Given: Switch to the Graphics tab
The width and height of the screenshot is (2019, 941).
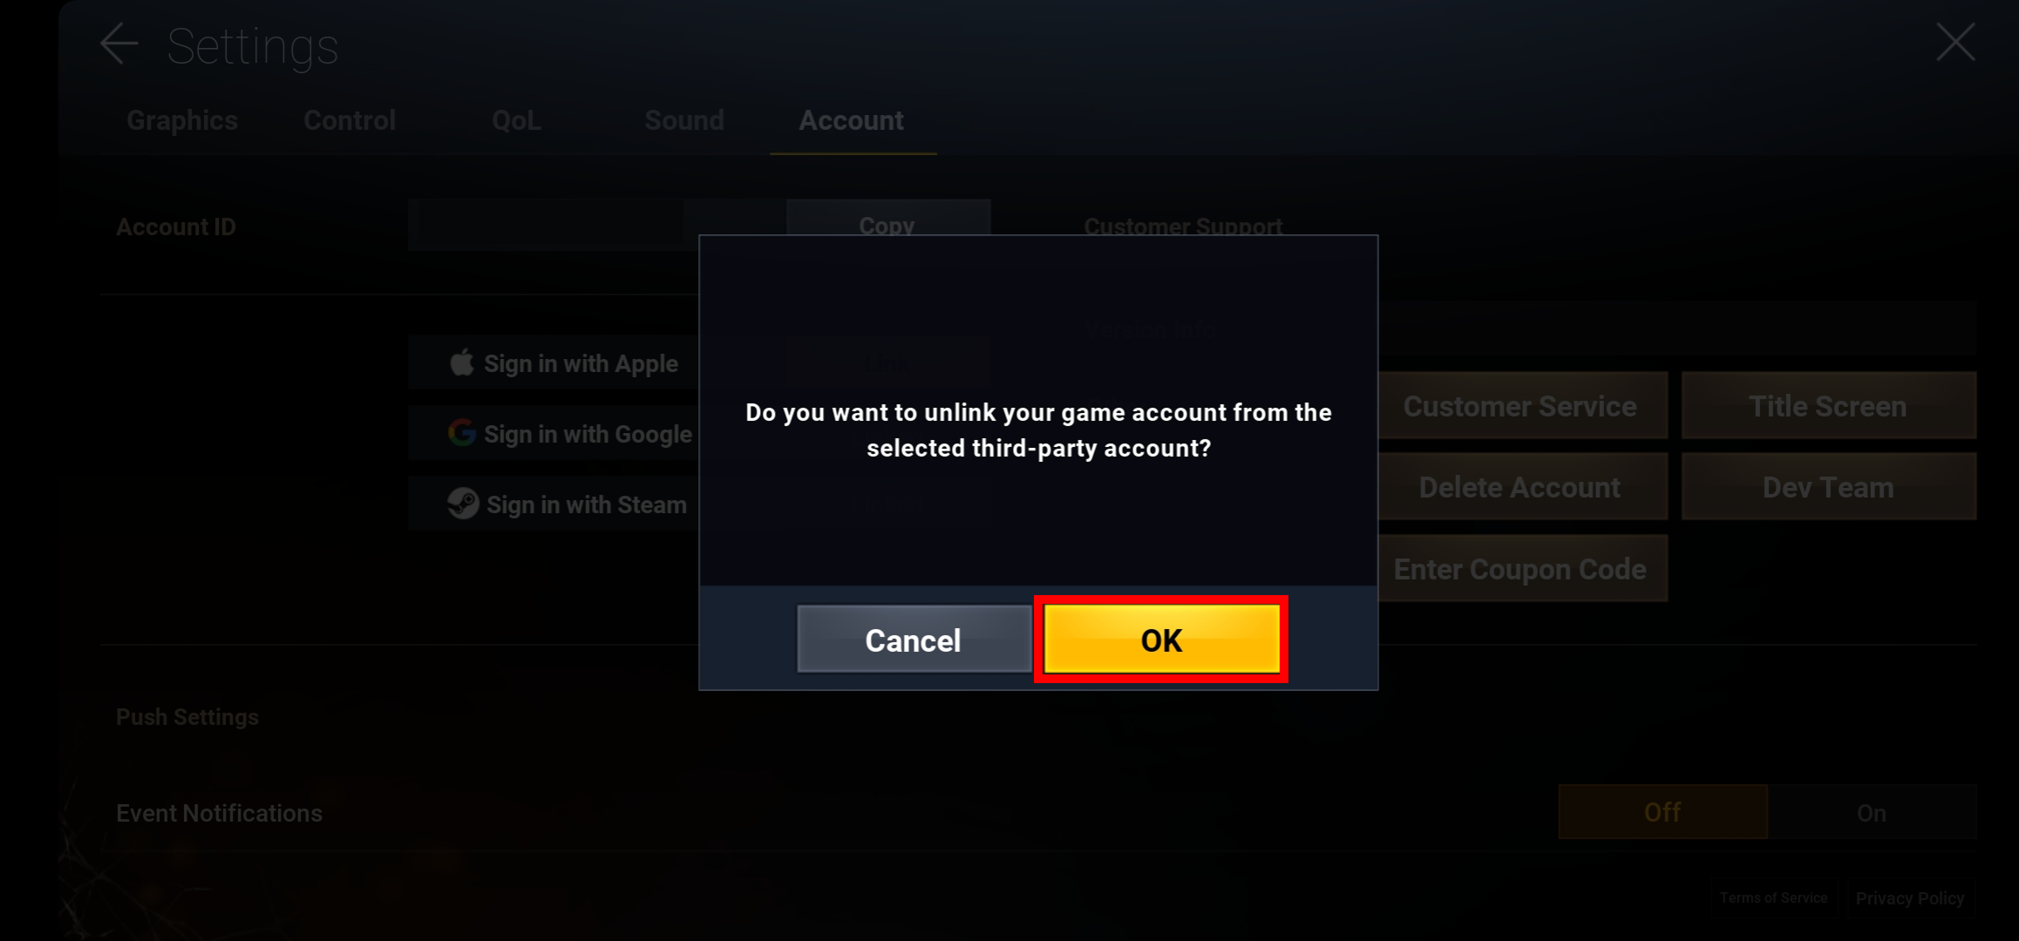Looking at the screenshot, I should pyautogui.click(x=181, y=120).
